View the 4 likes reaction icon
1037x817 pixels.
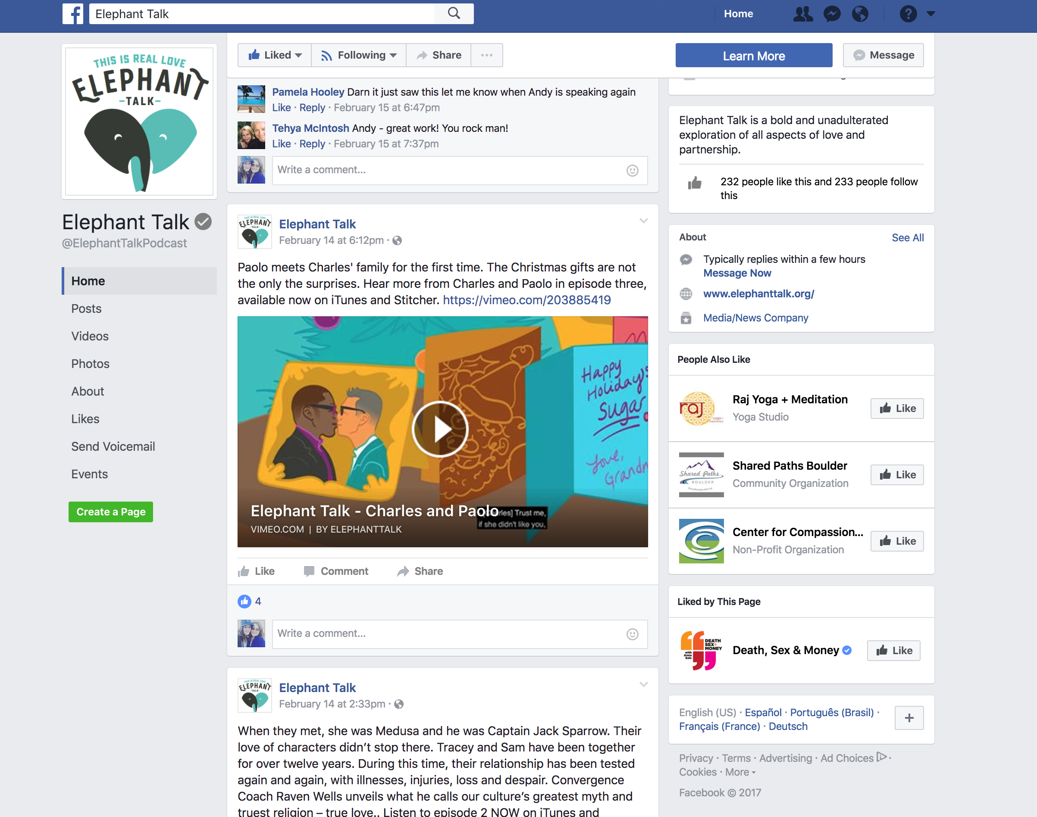pyautogui.click(x=244, y=601)
